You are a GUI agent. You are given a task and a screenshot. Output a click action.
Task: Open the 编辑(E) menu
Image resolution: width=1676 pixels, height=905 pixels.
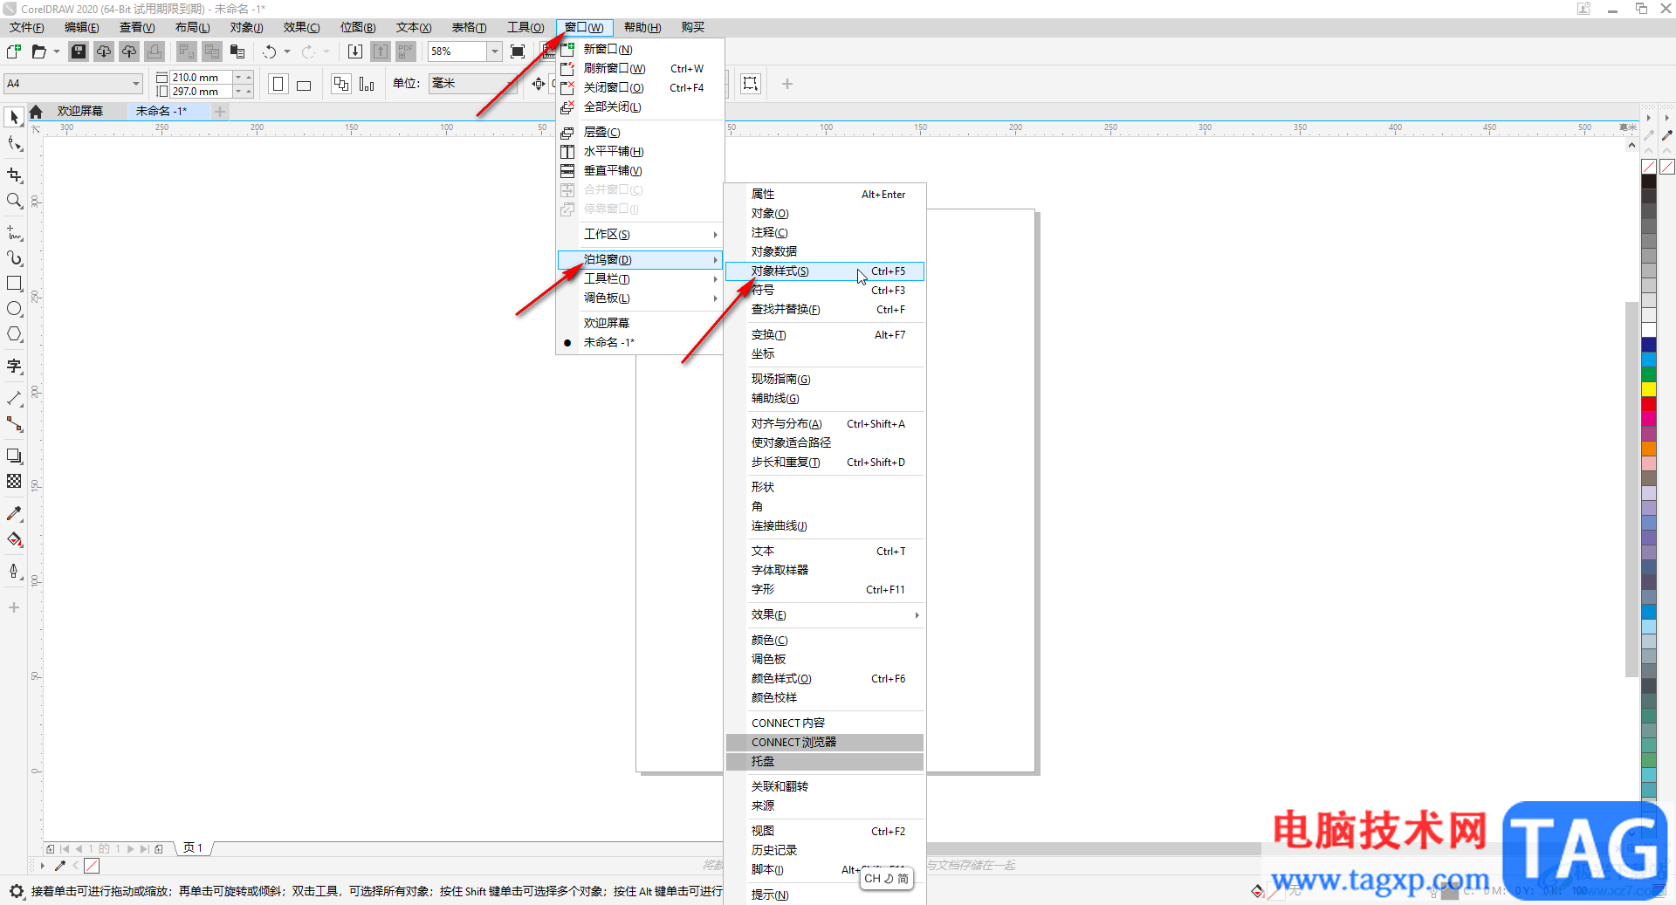pos(82,28)
